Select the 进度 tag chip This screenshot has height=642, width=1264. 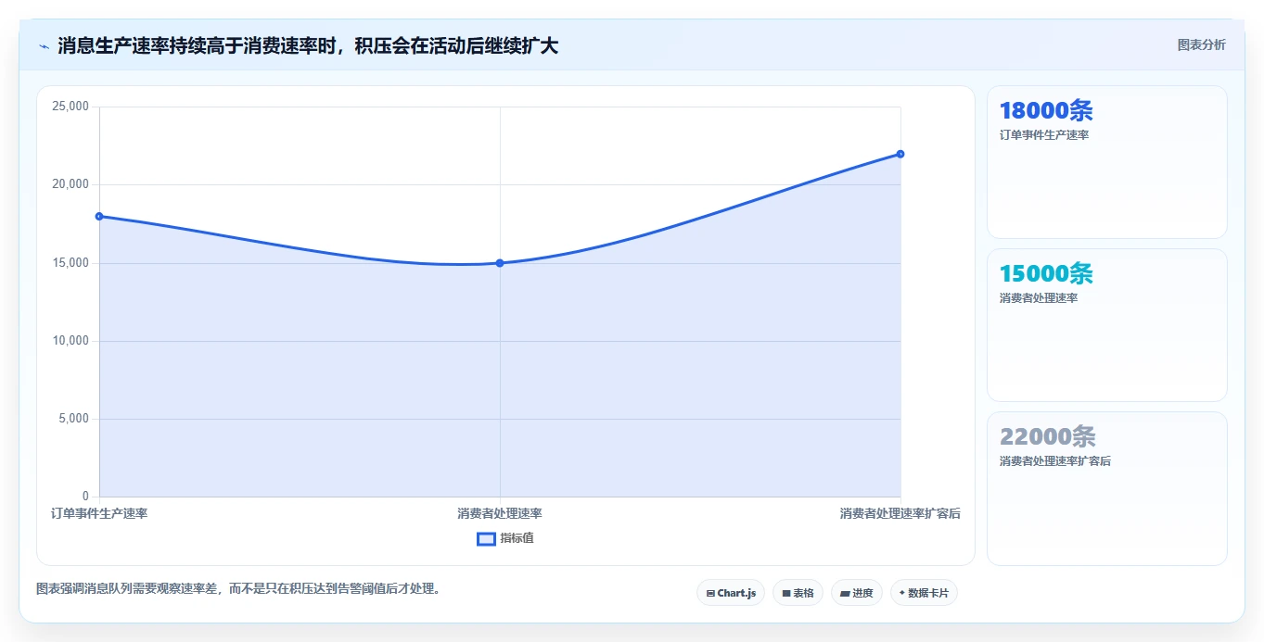click(x=857, y=593)
